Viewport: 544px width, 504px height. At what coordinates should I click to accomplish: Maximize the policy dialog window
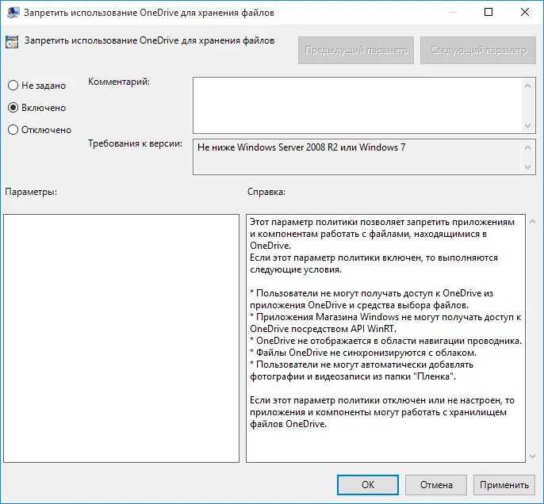pos(488,12)
